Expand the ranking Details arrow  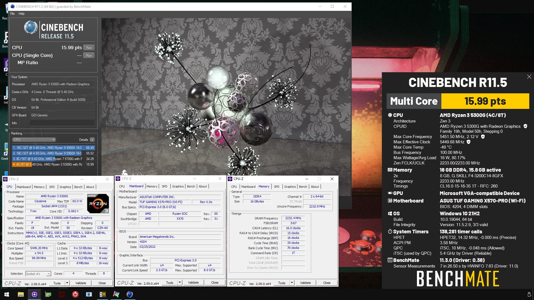[92, 140]
